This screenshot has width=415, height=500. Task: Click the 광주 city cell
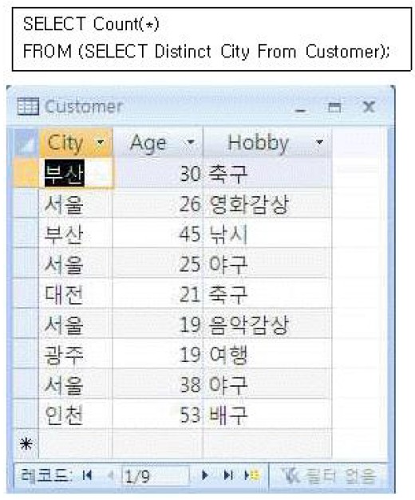pyautogui.click(x=76, y=354)
